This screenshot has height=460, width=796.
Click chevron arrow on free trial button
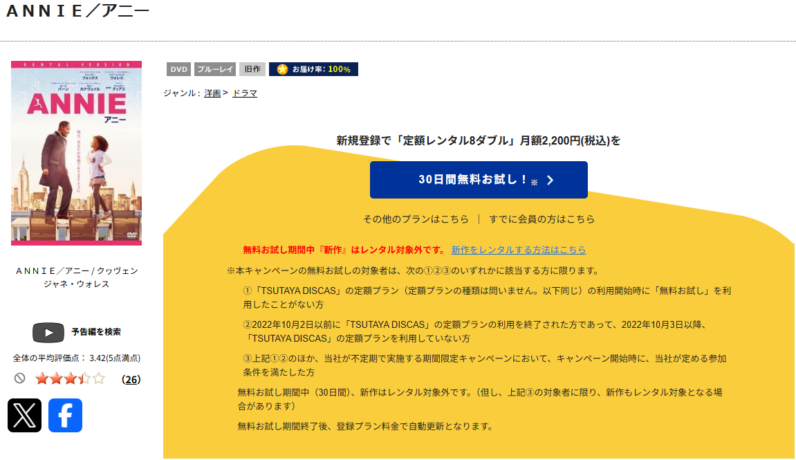[x=550, y=181]
